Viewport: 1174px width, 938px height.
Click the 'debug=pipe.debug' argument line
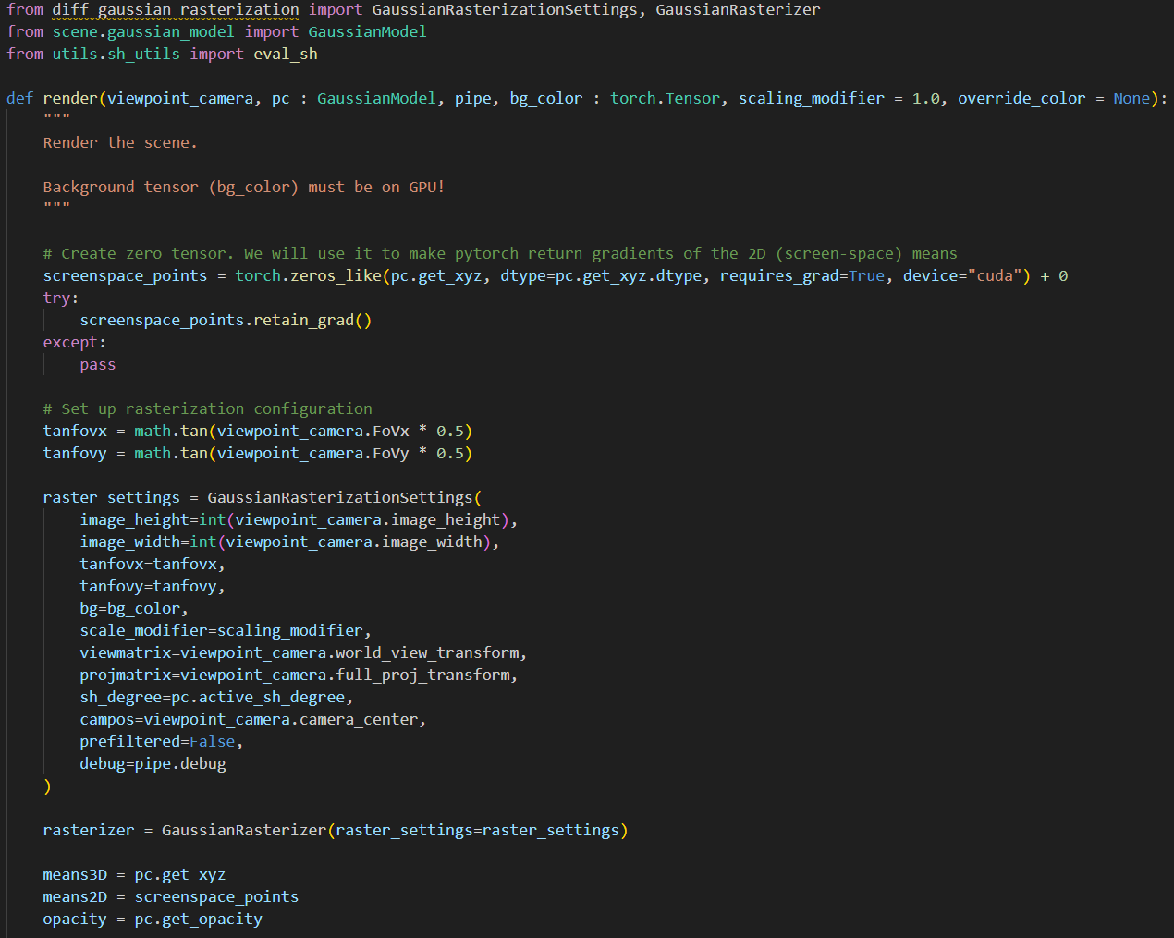(153, 764)
